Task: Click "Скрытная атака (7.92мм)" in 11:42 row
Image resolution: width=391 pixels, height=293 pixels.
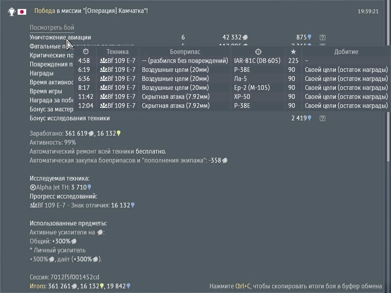Action: [x=176, y=96]
